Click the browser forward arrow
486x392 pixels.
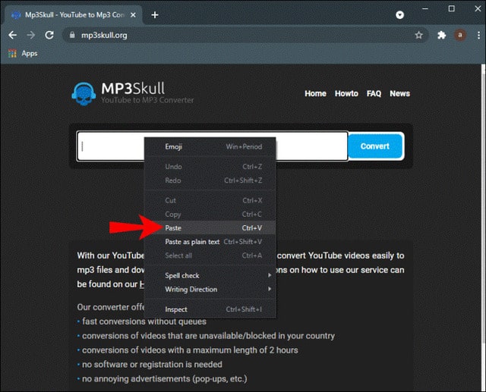30,35
